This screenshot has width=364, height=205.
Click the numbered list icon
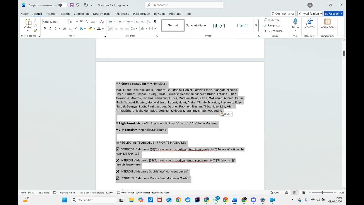119,22
